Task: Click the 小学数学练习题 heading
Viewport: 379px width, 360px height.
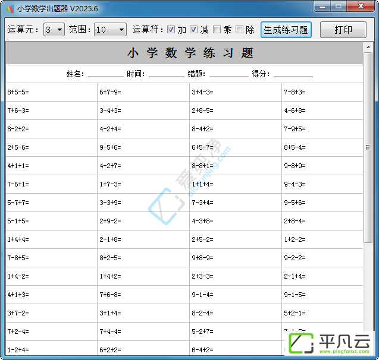Action: 190,53
